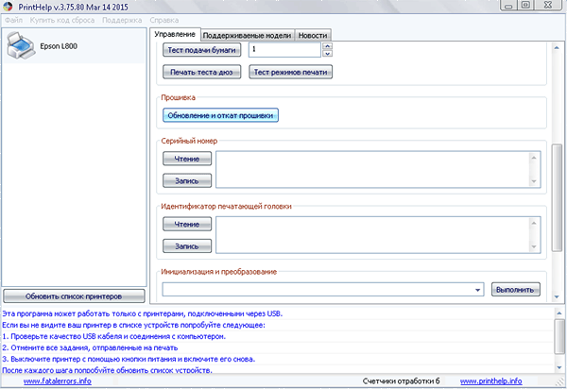Click serial number box scroll up arrow
Screen dimensions: 567x389
pyautogui.click(x=534, y=158)
